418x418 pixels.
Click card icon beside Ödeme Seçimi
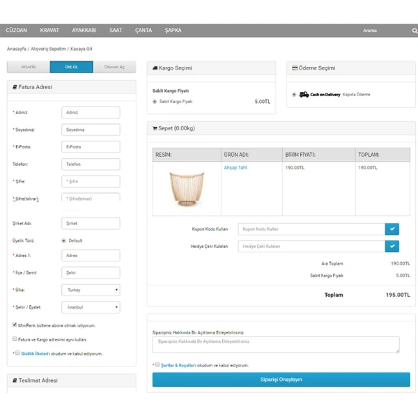[295, 68]
